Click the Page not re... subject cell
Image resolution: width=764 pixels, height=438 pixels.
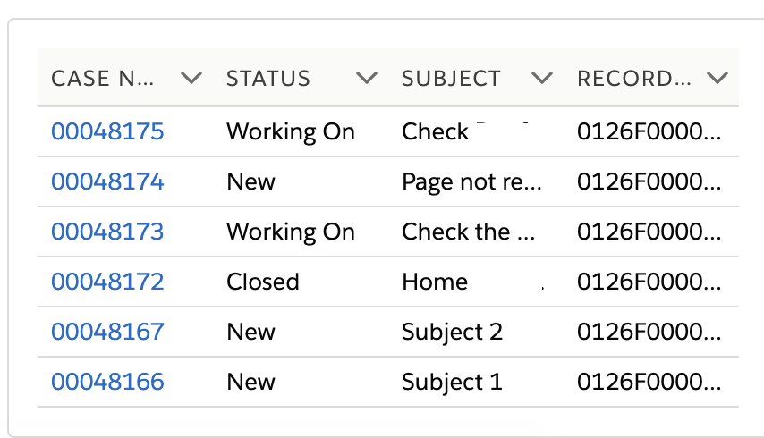pos(471,182)
